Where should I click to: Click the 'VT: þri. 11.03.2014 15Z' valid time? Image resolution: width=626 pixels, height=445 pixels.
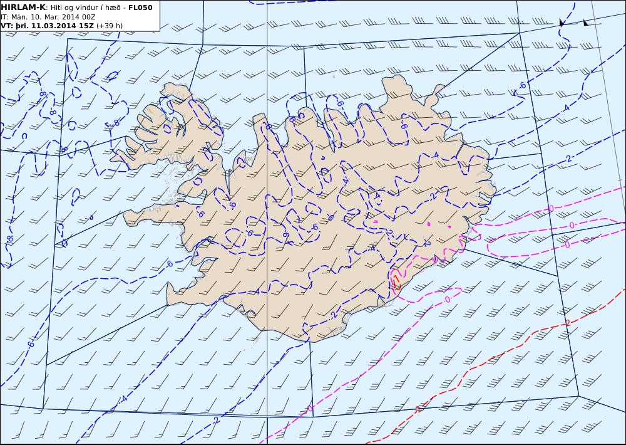(47, 26)
